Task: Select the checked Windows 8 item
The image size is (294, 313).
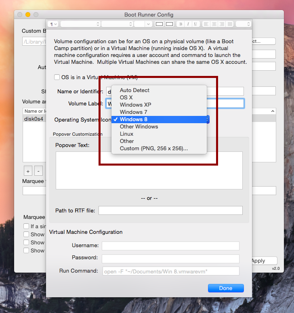Action: pos(159,120)
